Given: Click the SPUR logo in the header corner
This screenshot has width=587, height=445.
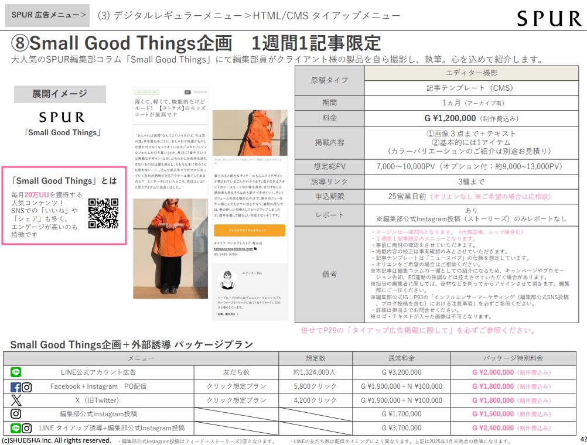Looking at the screenshot, I should pyautogui.click(x=549, y=18).
